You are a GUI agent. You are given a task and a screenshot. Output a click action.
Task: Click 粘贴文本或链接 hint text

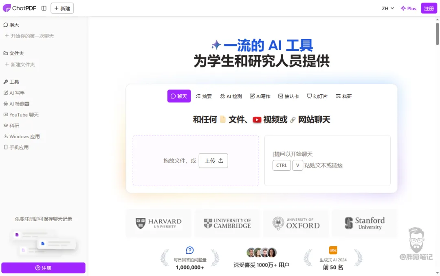pos(323,165)
